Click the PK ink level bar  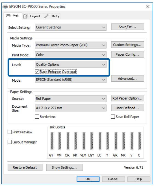coord(76,141)
